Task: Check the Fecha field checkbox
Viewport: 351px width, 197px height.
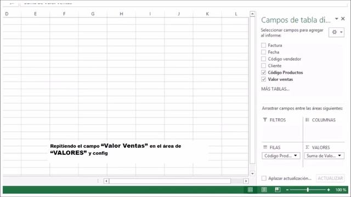Action: pos(263,52)
